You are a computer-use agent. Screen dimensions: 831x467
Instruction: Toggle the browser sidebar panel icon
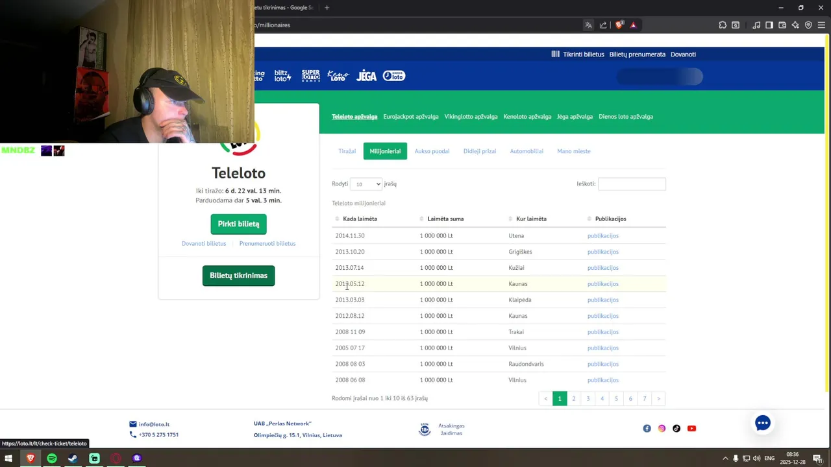(x=769, y=25)
